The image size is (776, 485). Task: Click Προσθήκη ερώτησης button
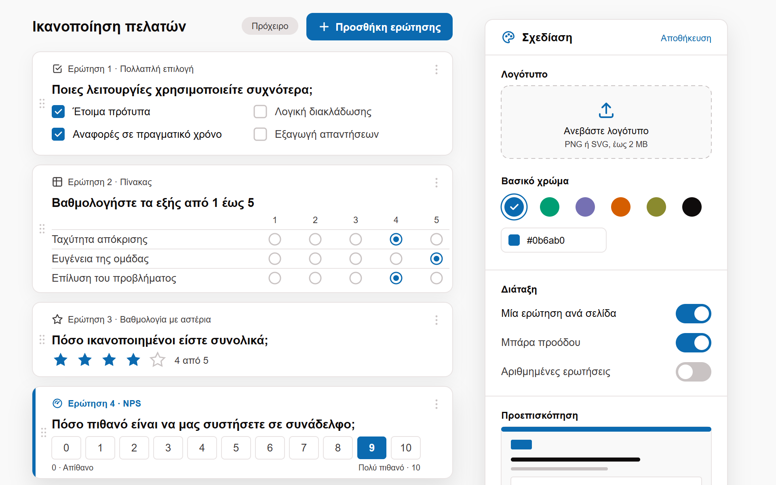point(380,27)
